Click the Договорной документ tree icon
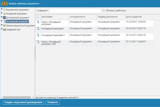 click(4, 18)
